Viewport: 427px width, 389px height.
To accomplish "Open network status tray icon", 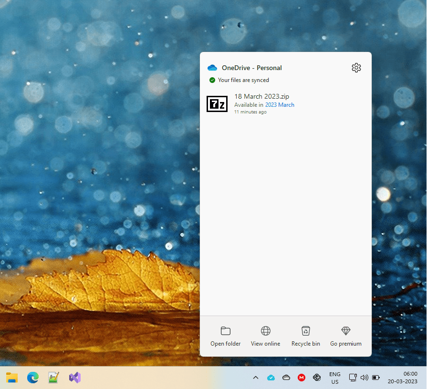I will (353, 378).
